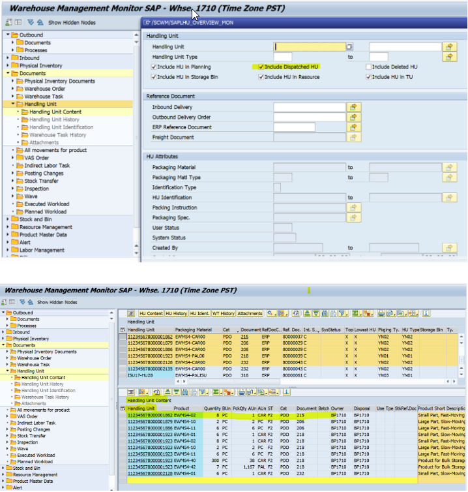The width and height of the screenshot is (468, 492).
Task: Collapse Handling Unit node in top tree
Action: pyautogui.click(x=13, y=104)
